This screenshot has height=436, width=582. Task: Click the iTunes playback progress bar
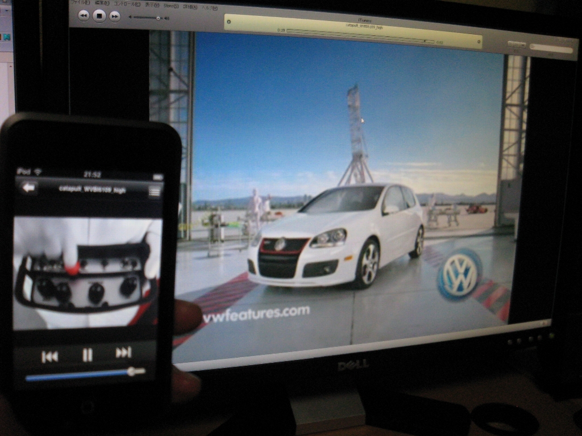pyautogui.click(x=360, y=36)
